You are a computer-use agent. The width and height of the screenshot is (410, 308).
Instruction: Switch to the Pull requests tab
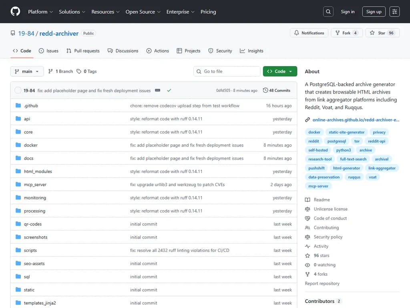[83, 51]
